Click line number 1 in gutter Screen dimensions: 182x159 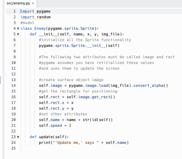coord(14,11)
